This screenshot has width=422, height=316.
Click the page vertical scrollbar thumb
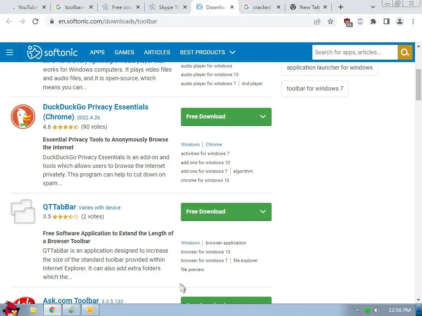(419, 85)
